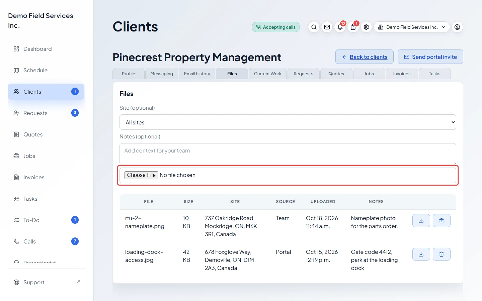Switch to the Quotes tab
Screen dimensions: 482x301
pos(336,74)
